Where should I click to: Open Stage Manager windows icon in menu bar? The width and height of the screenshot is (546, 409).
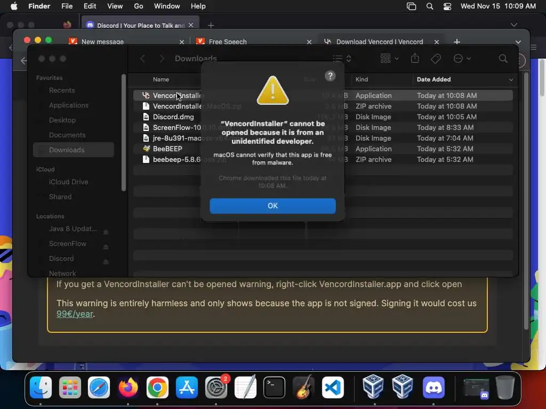pos(411,6)
